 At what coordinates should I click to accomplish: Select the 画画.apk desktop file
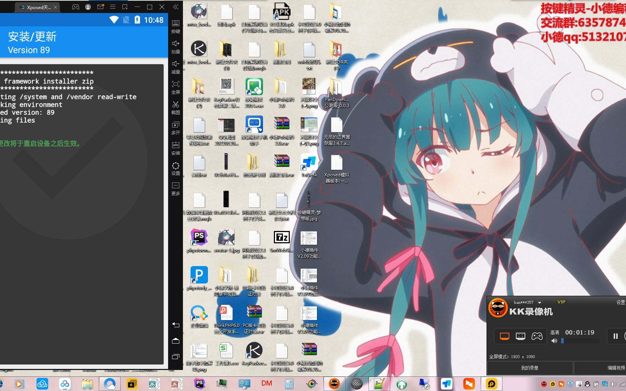tap(227, 16)
